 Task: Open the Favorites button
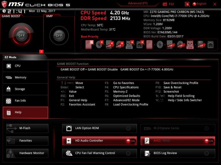tap(27, 141)
